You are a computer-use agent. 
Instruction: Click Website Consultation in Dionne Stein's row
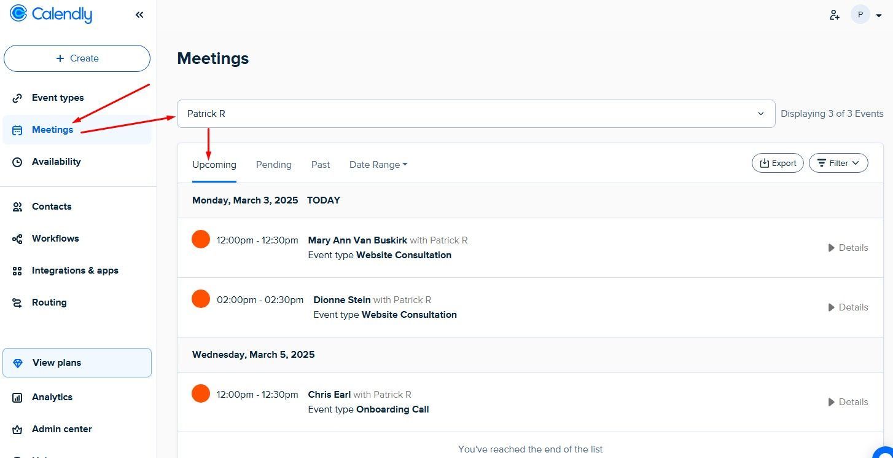[x=409, y=315]
